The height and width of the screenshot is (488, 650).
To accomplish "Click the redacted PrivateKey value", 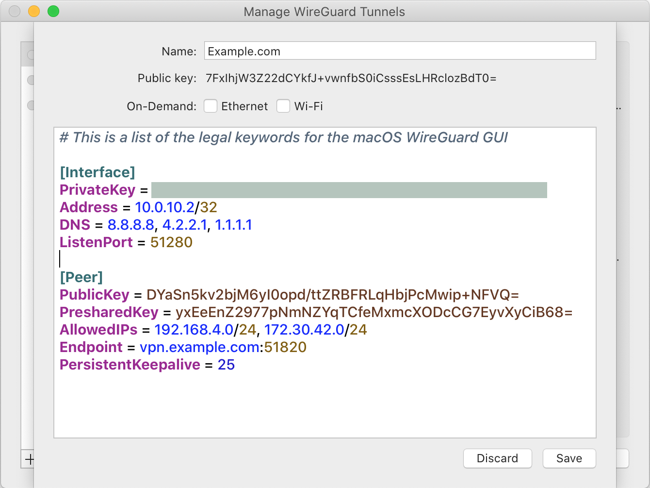I will pos(349,190).
